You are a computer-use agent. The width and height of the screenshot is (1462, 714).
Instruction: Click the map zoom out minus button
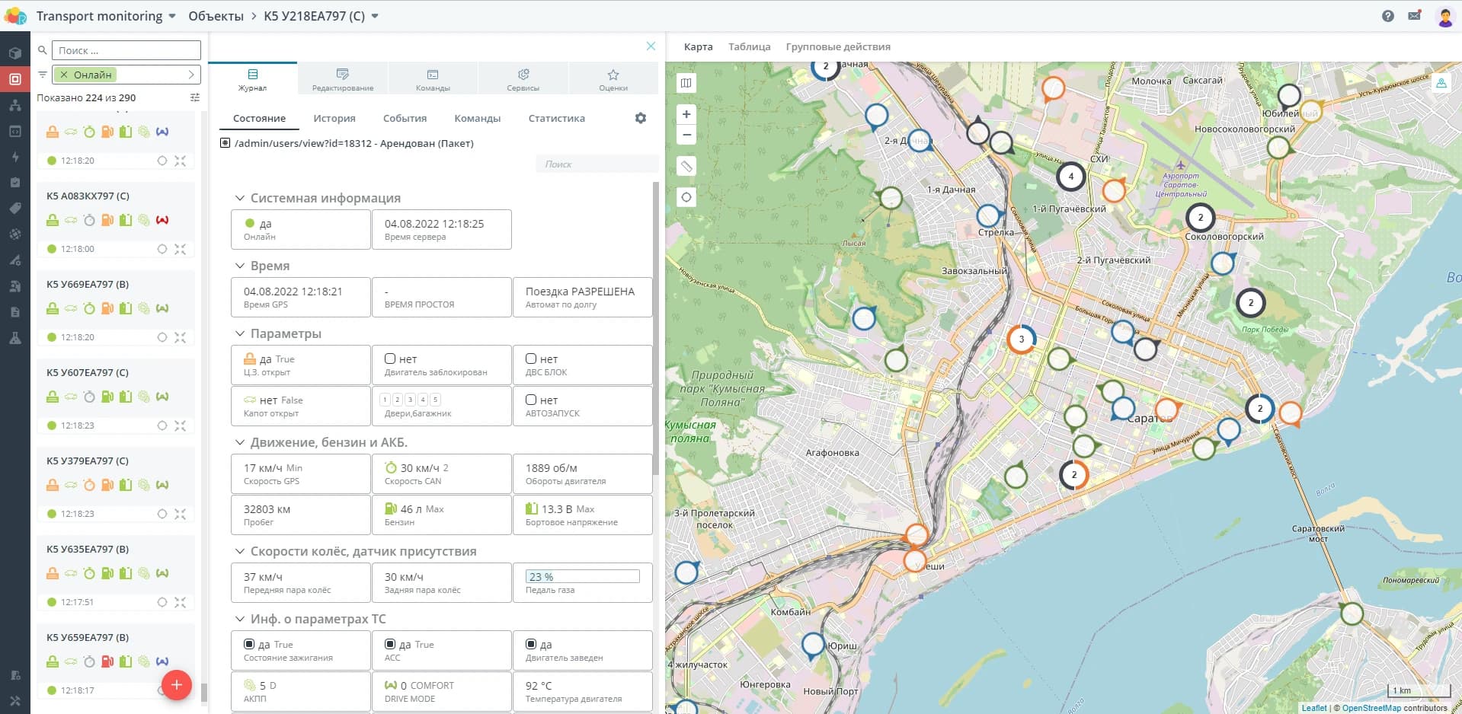pyautogui.click(x=686, y=135)
